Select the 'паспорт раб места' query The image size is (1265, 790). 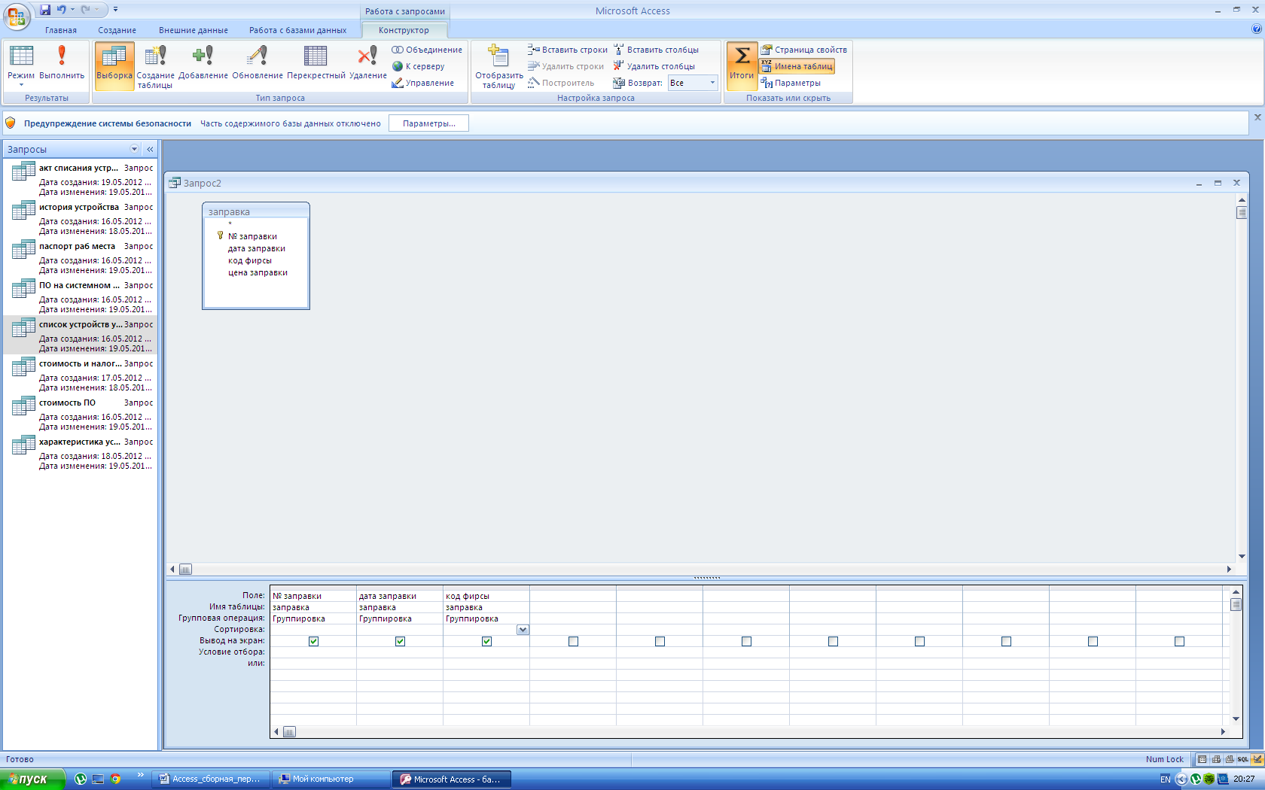(81, 257)
